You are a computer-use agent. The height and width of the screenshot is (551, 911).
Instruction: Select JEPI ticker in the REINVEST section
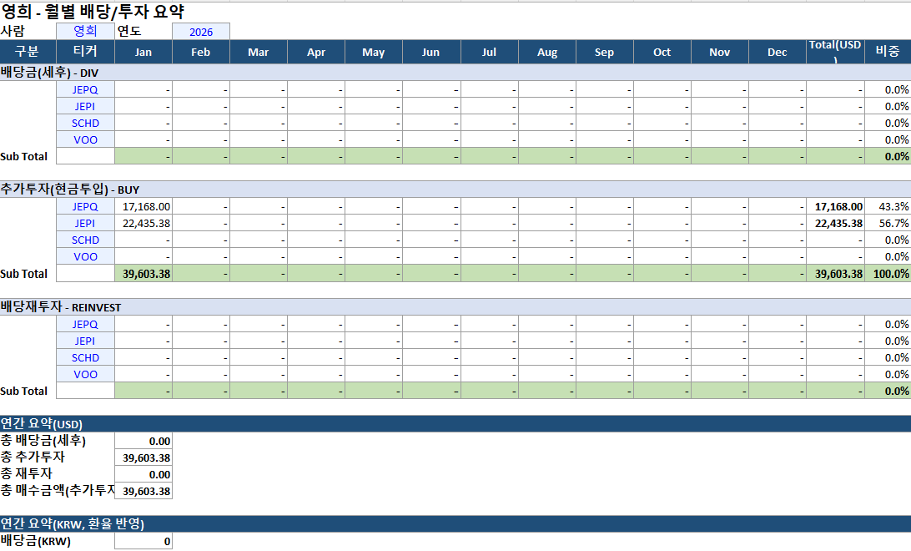coord(85,341)
